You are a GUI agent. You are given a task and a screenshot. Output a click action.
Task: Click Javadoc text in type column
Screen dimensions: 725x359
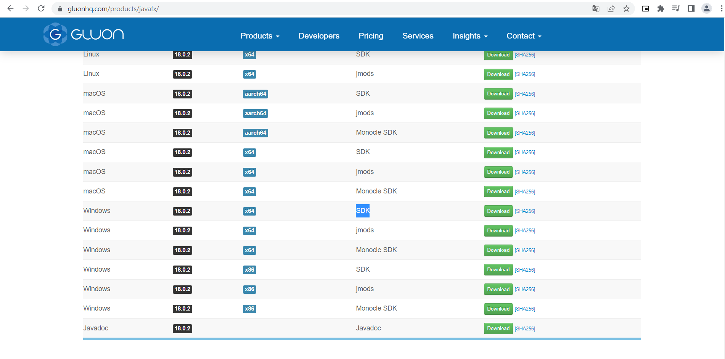(x=368, y=328)
